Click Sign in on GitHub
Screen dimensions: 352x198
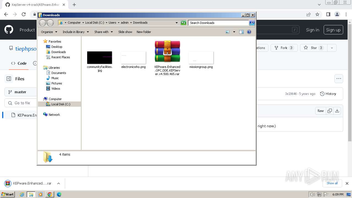coord(312,30)
